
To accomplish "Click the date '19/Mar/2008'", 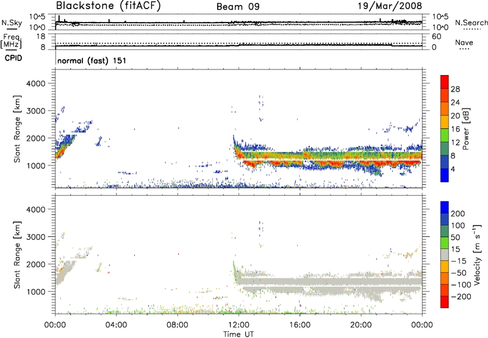I will (390, 5).
